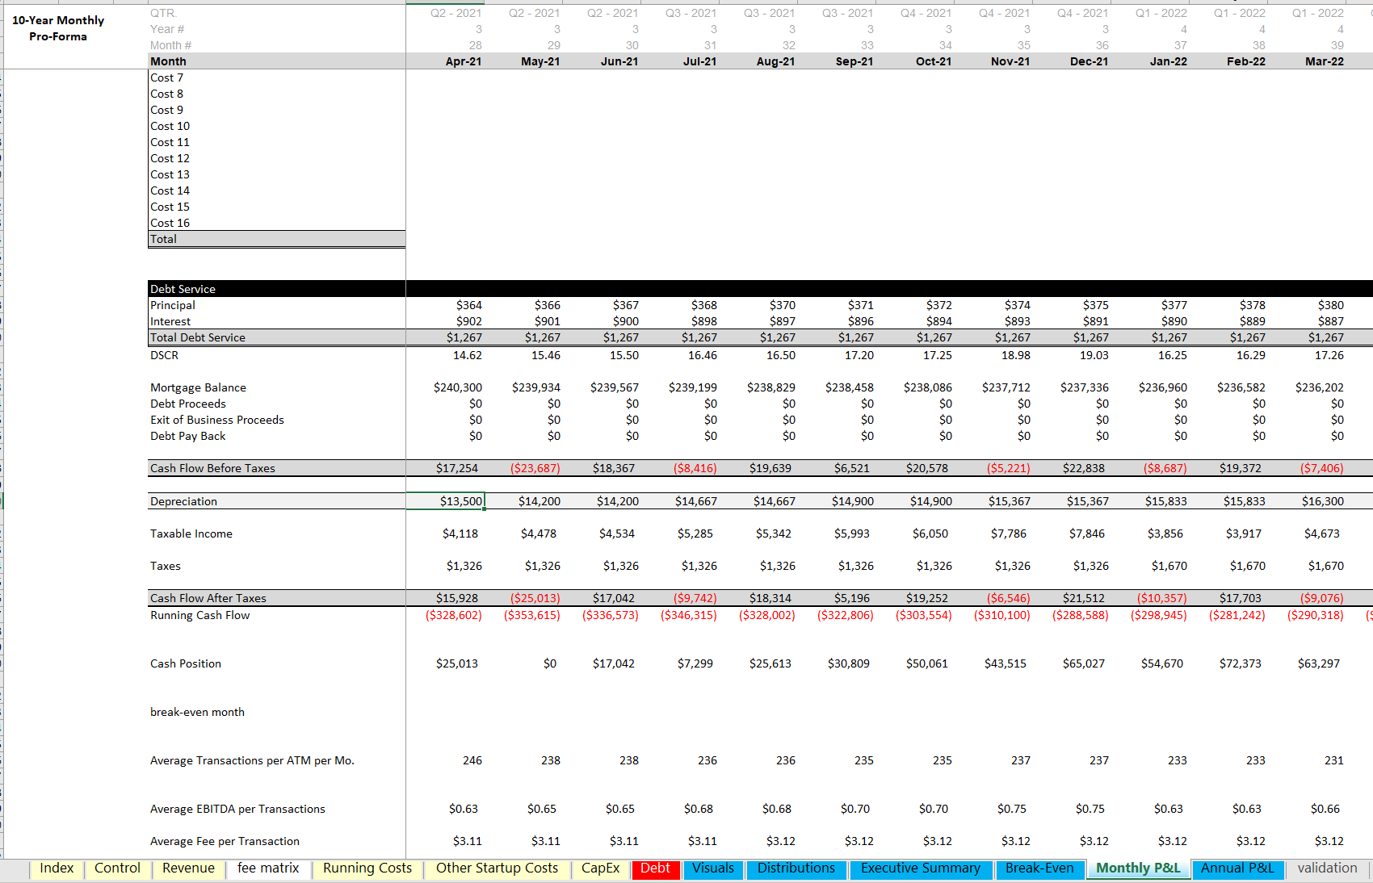Select Average Transactions per ATM per Mo. label

(x=252, y=760)
